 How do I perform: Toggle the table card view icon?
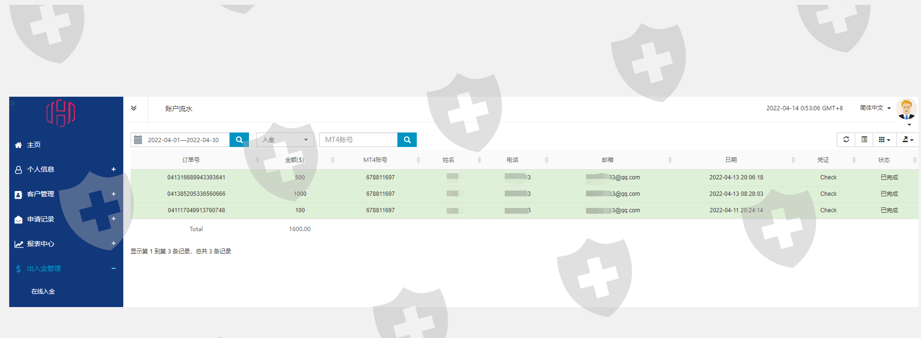[864, 139]
